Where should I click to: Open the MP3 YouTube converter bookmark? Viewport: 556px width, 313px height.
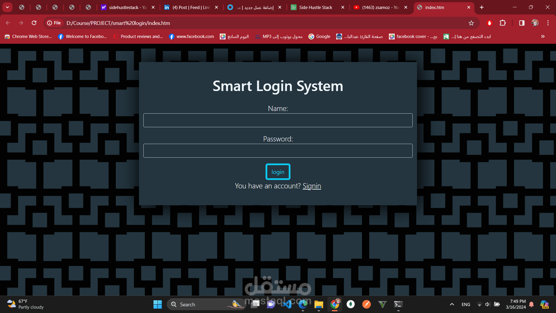pyautogui.click(x=279, y=37)
